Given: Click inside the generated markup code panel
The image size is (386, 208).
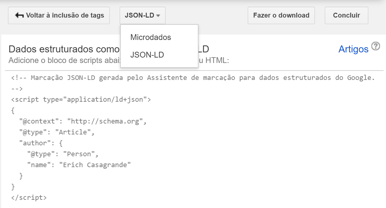Looking at the screenshot, I should click(193, 142).
